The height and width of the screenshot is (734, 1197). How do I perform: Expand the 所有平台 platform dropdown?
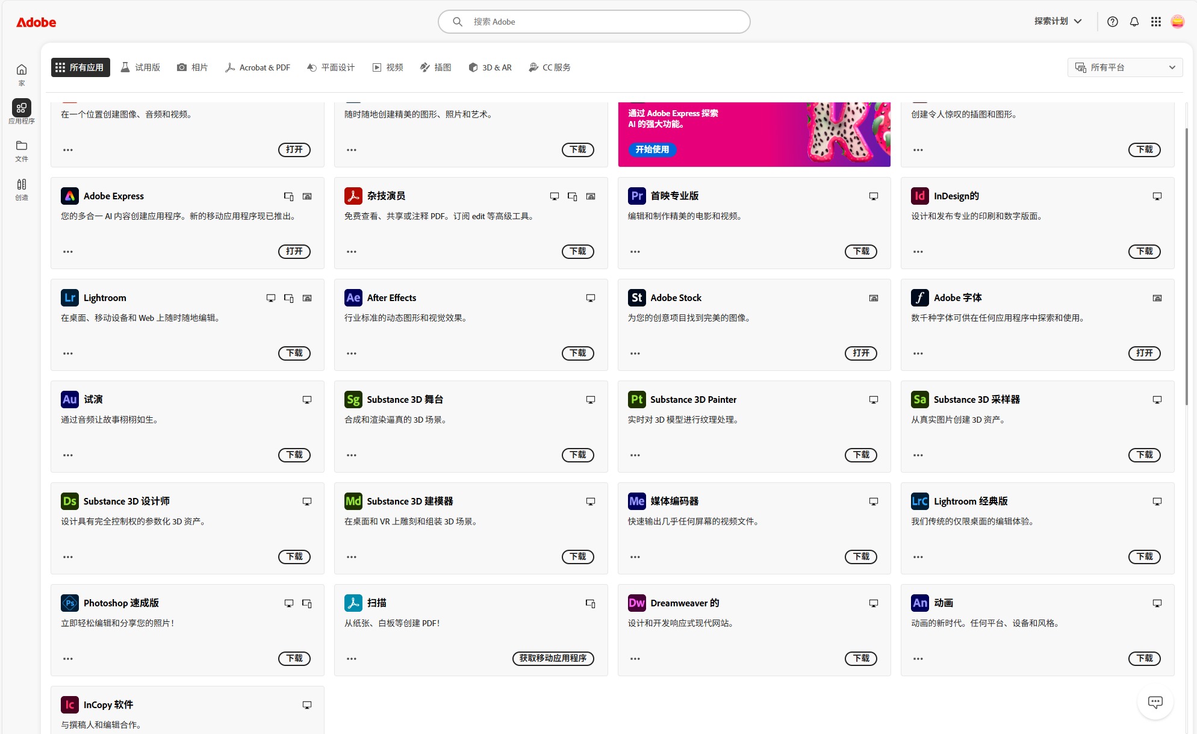(1125, 67)
